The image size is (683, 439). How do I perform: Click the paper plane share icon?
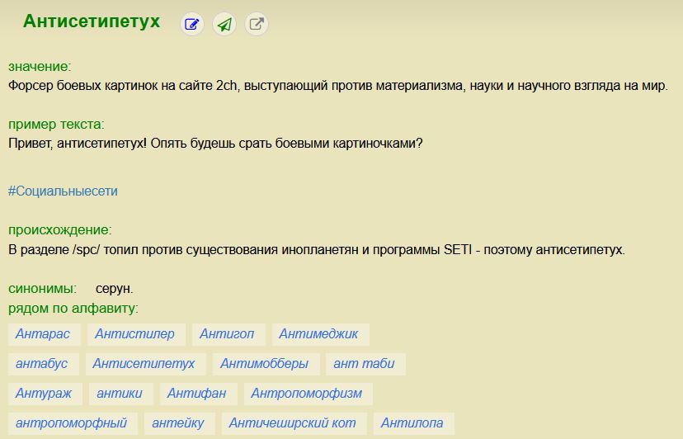[x=224, y=25]
